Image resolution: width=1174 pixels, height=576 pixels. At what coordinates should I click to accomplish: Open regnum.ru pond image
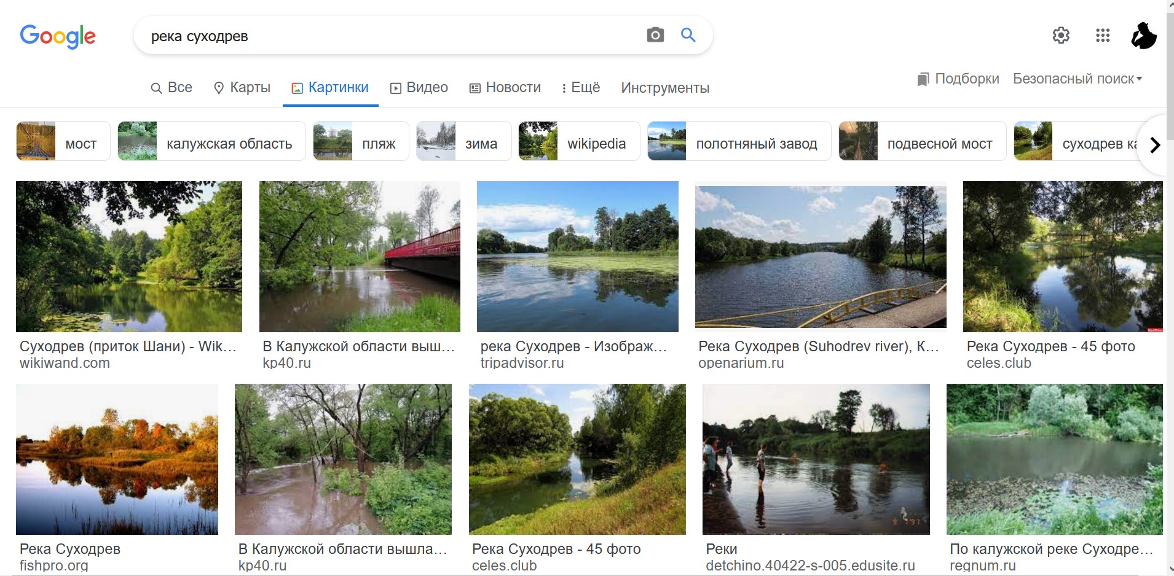(1055, 459)
